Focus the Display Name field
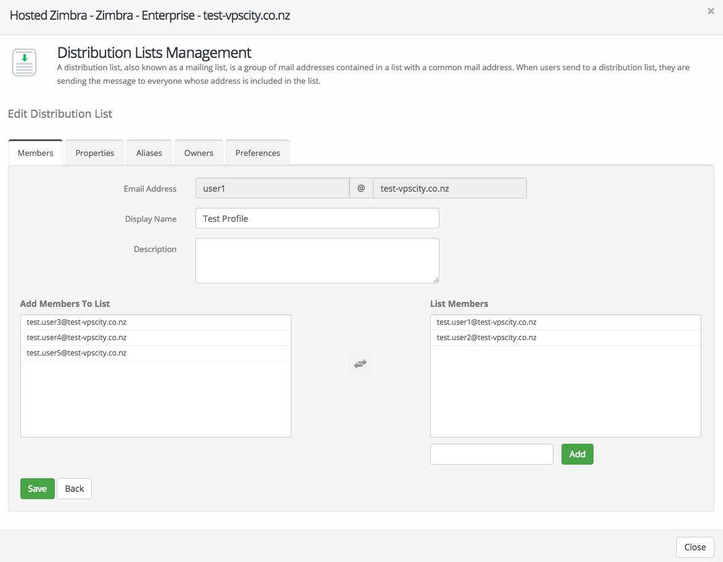The image size is (723, 562). click(x=317, y=218)
